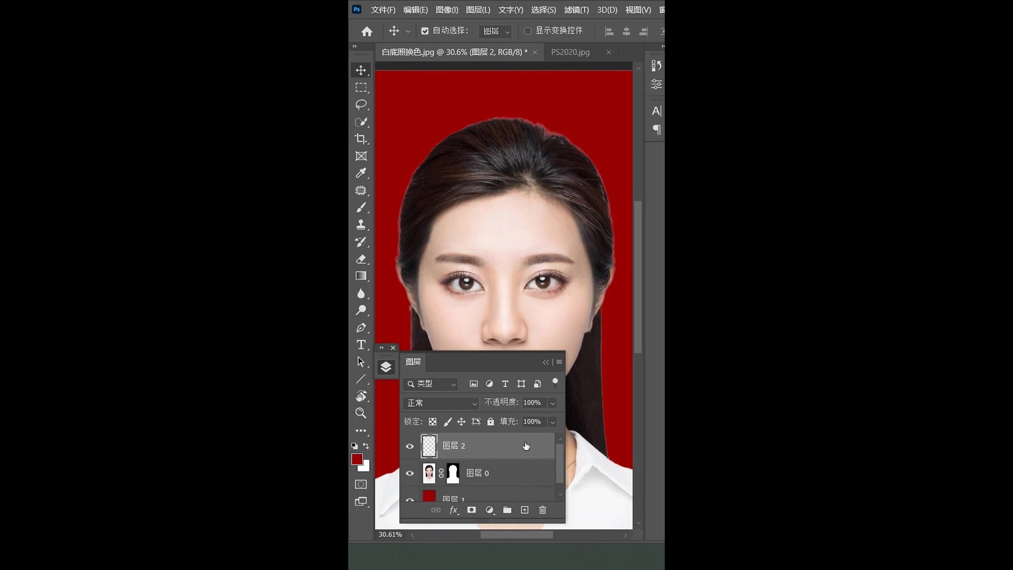
Task: Select the Eraser tool
Action: coord(361,258)
